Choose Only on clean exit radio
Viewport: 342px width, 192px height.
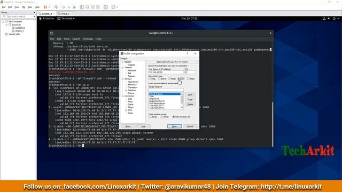coord(174,117)
